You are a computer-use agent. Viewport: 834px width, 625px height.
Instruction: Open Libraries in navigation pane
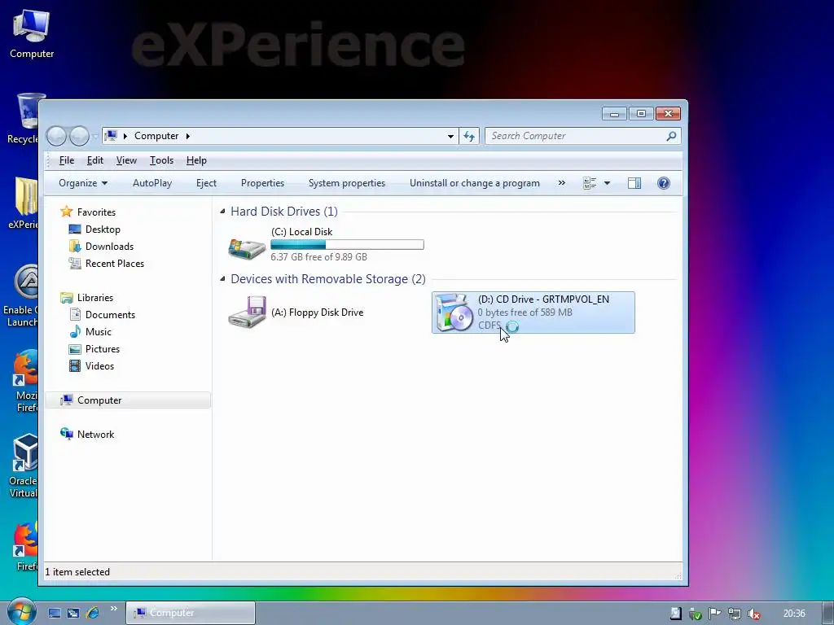coord(94,298)
